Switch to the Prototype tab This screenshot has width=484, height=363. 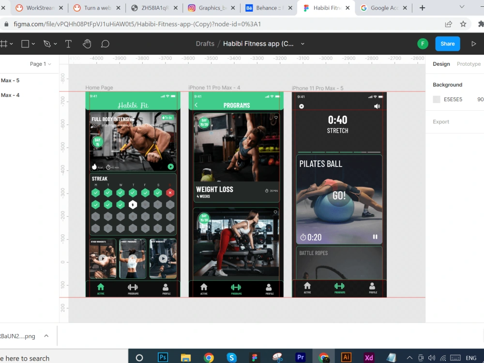pos(469,64)
